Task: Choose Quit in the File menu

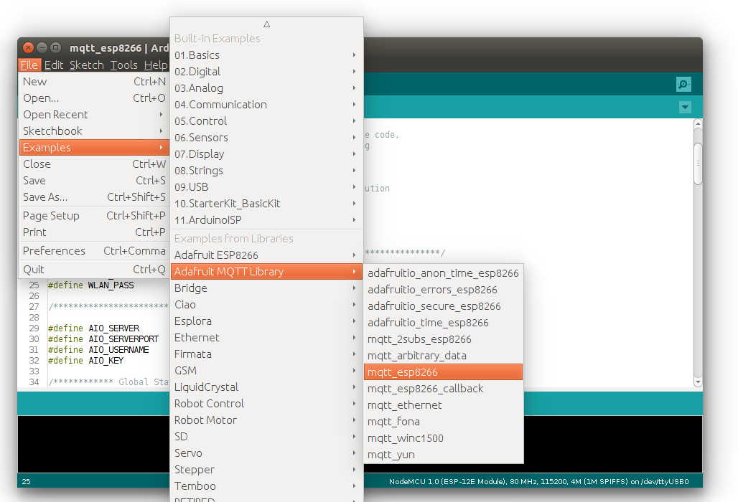Action: (x=94, y=270)
